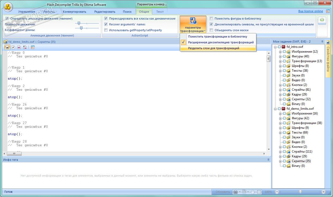Click the info icon on Свойства файла tab
The image size is (333, 197).
point(328,43)
